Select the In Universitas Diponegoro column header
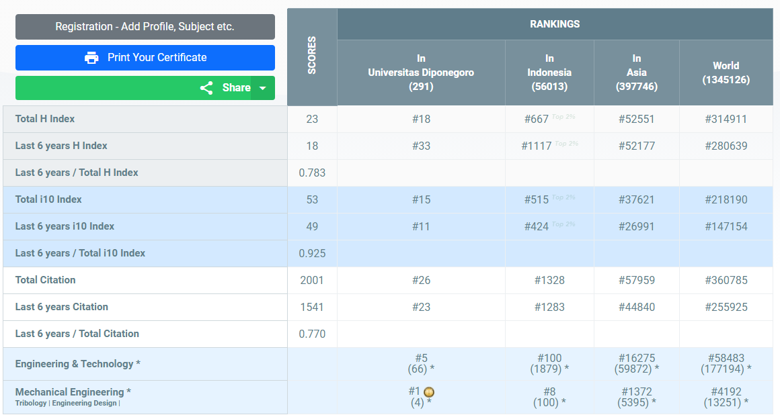780x419 pixels. tap(421, 73)
